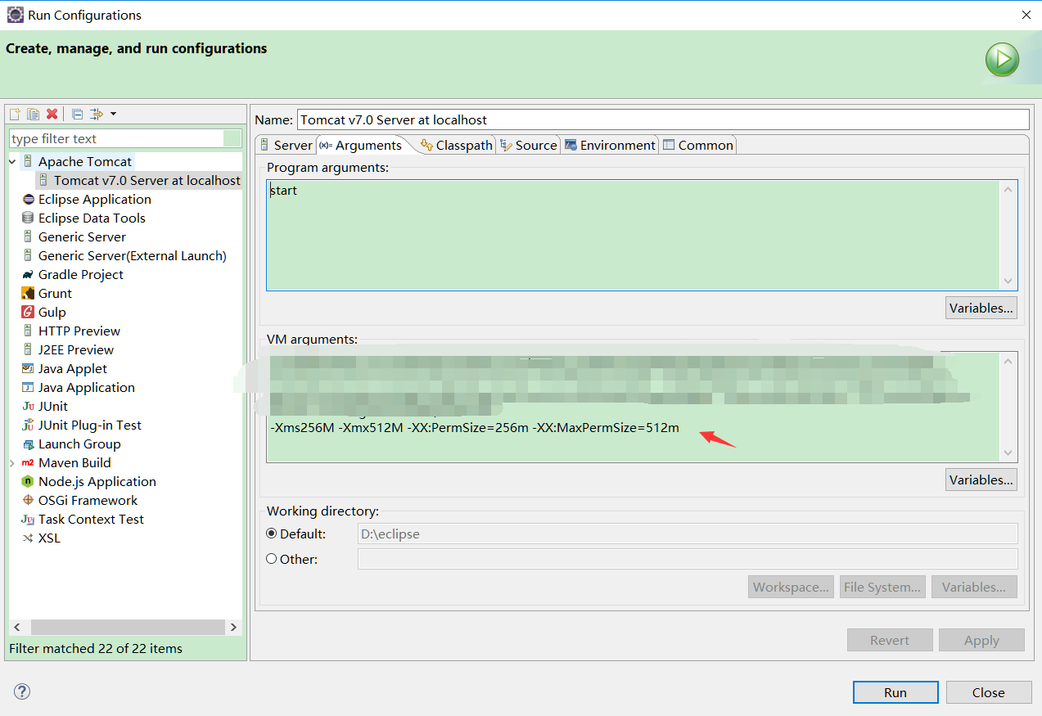Viewport: 1042px width, 716px height.
Task: Open the Common tab
Action: pos(698,145)
